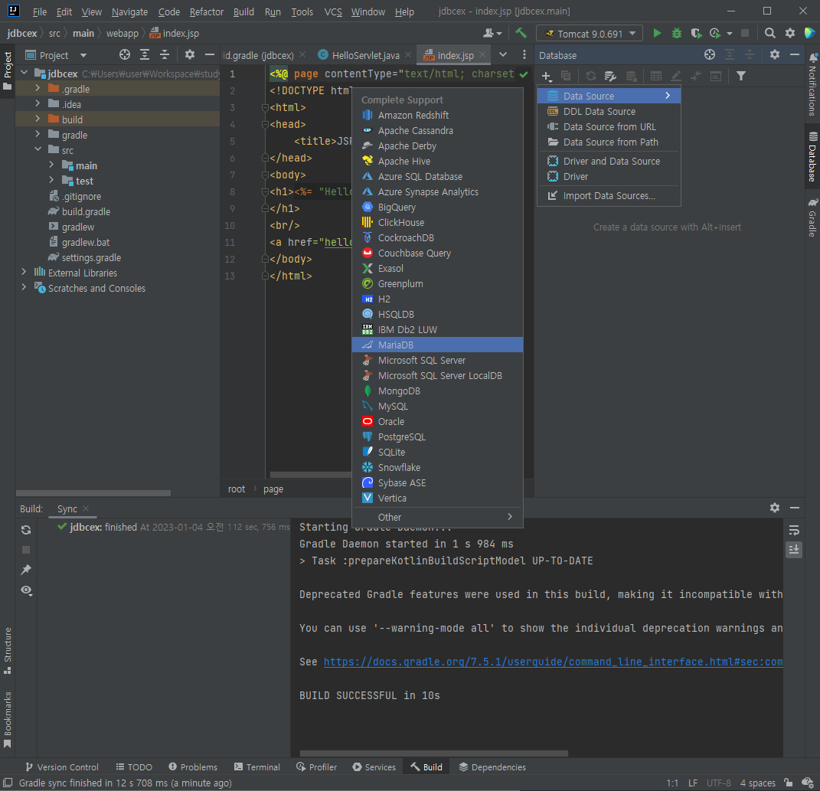
Task: Open IDE settings gear in top toolbar
Action: (x=789, y=33)
